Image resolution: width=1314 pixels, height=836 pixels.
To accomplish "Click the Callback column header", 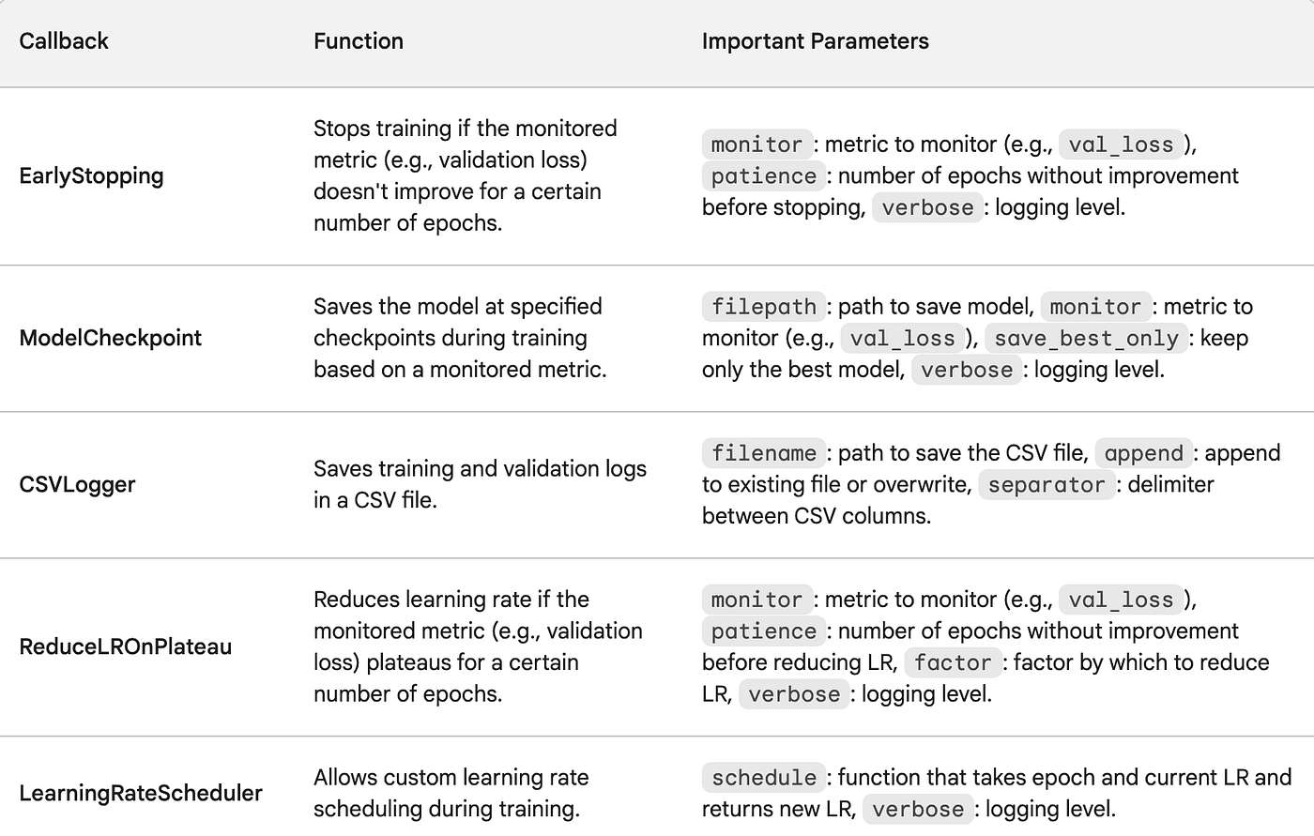I will pyautogui.click(x=64, y=41).
